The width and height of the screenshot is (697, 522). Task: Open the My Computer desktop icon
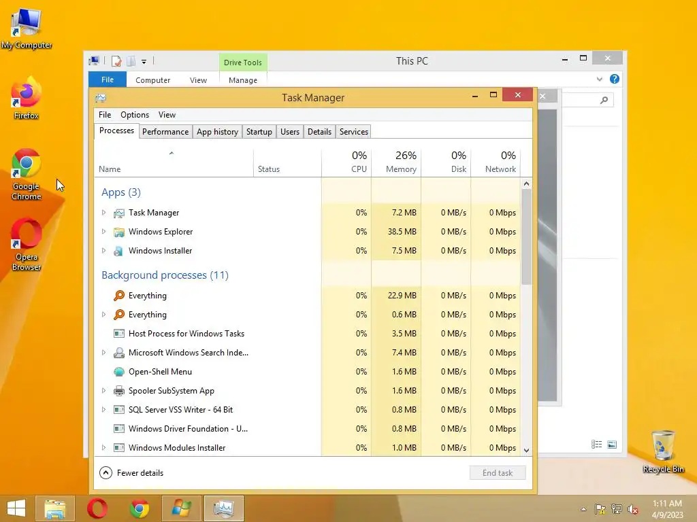(x=27, y=27)
